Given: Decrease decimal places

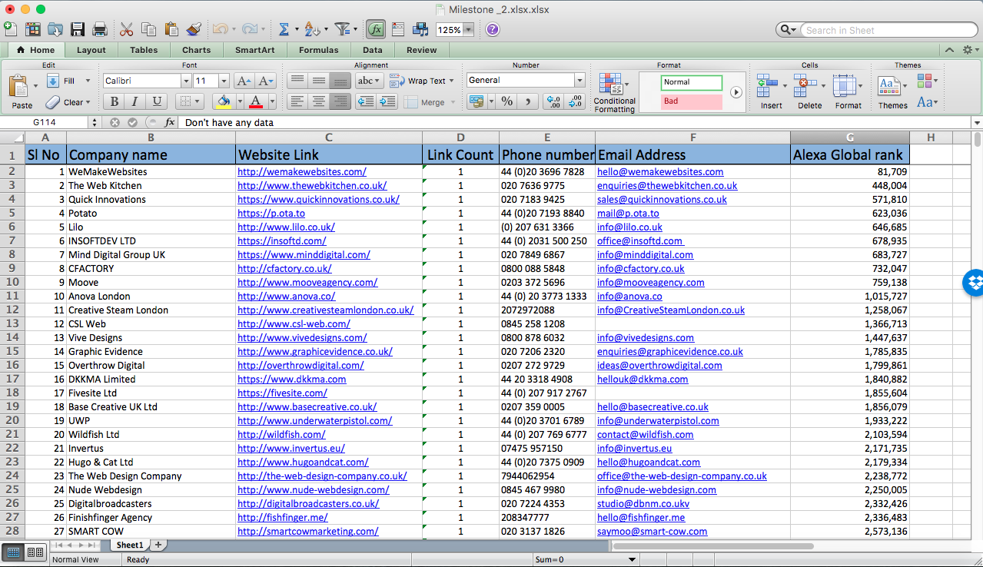Looking at the screenshot, I should pos(575,101).
